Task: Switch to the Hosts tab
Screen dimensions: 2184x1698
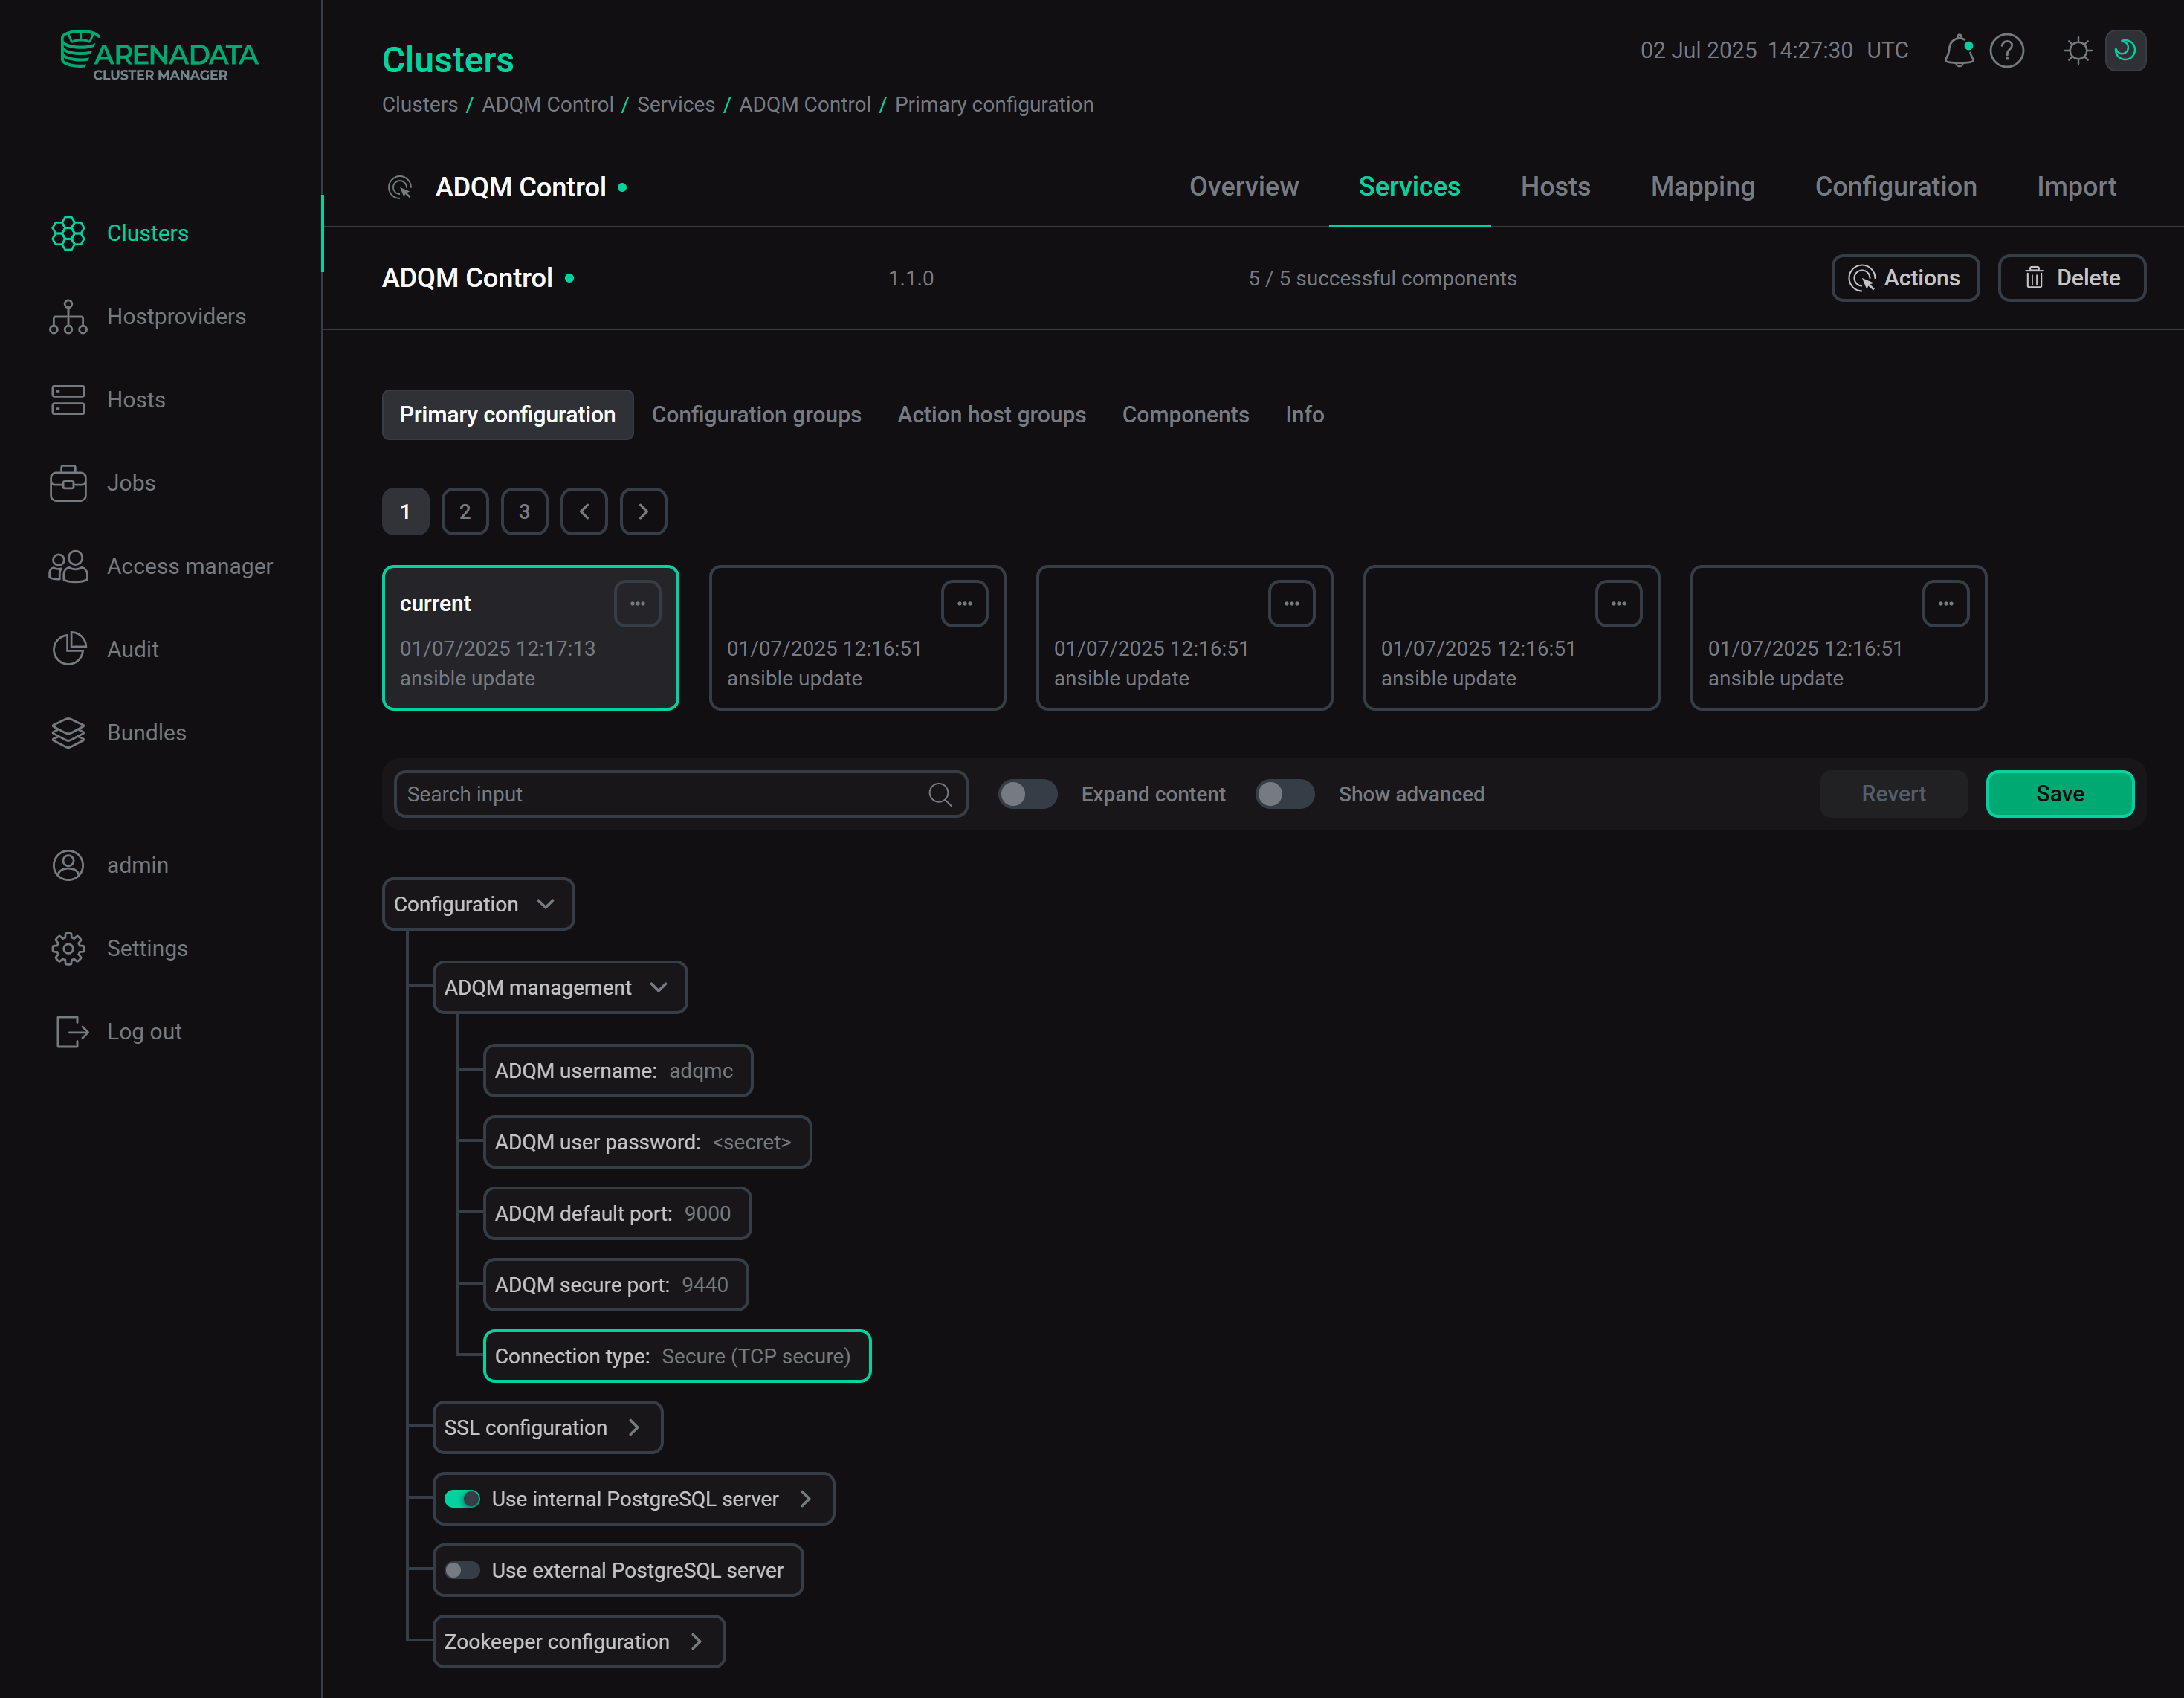Action: pos(1555,186)
